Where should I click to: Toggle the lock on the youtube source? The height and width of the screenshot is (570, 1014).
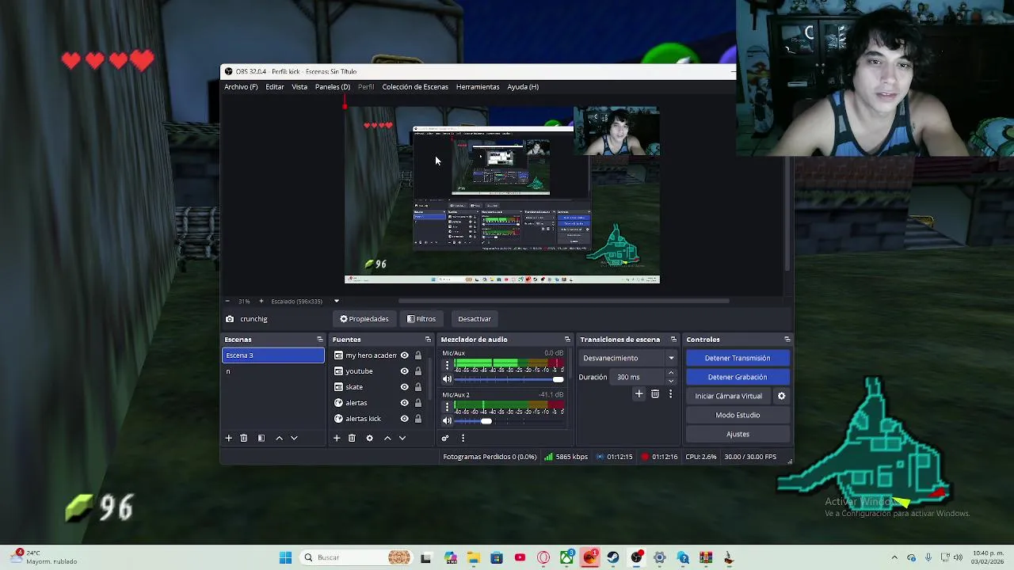[418, 371]
